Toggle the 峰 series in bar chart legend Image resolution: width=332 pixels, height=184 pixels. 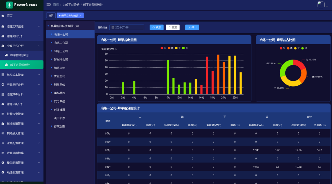tap(171, 48)
